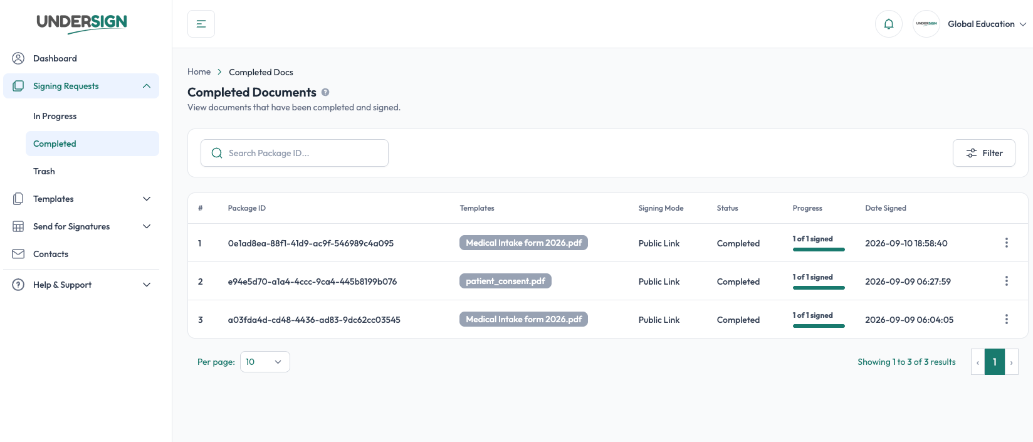Open the Dashboard menu item
Screen dimensions: 1033x442
[x=81, y=58]
